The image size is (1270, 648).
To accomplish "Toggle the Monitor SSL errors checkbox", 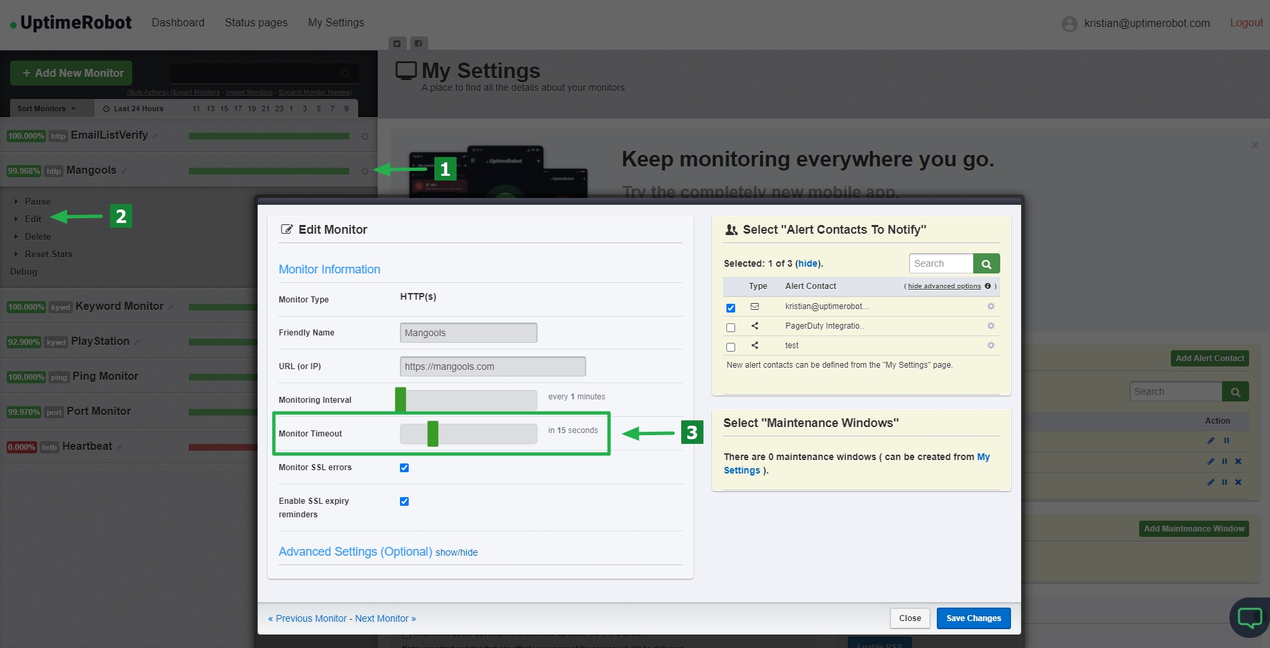I will coord(404,467).
